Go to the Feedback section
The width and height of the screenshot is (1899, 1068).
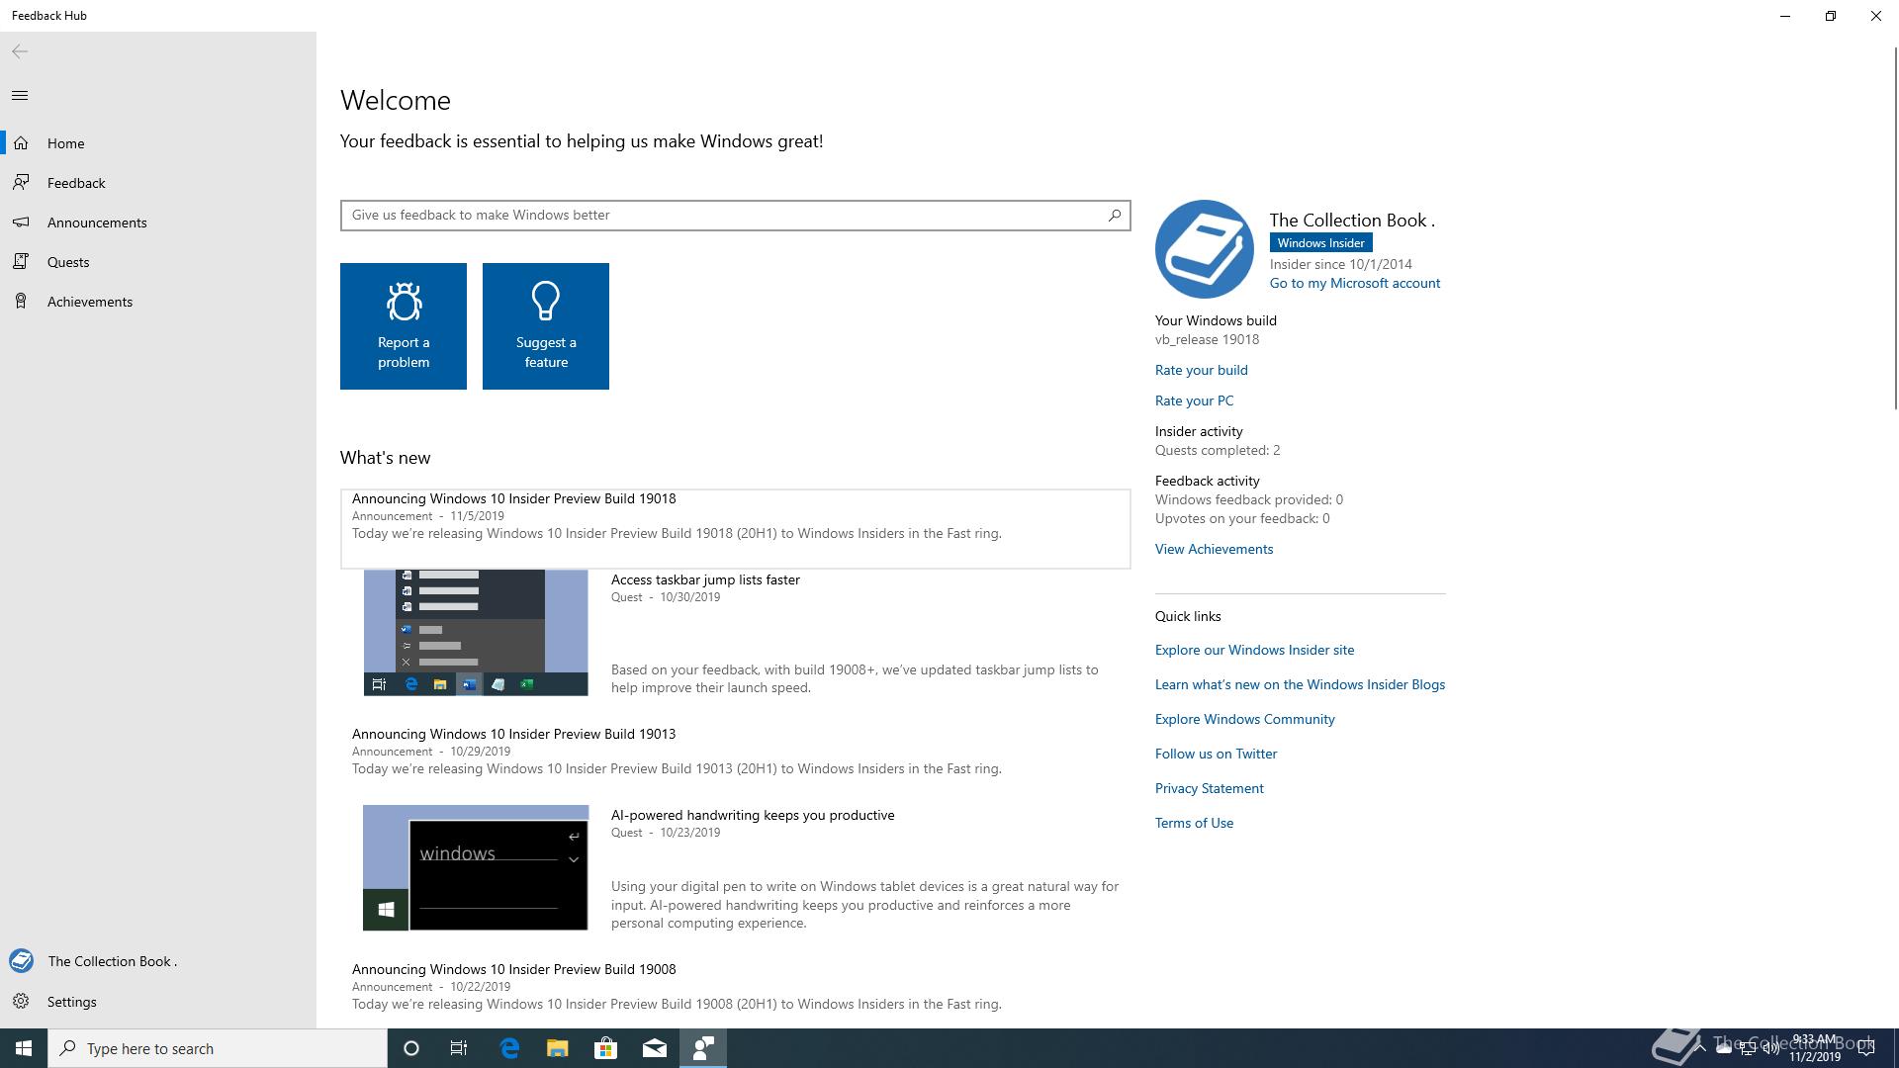click(158, 183)
